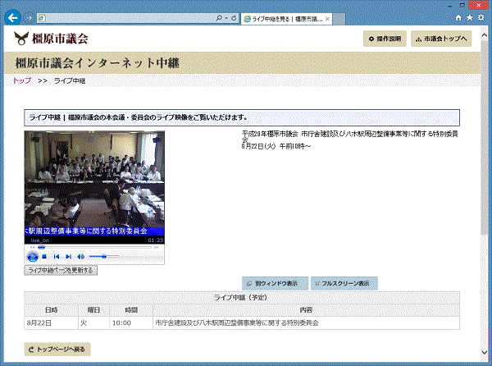Open a new blank tab
Screen dimensions: 492x366
[x=339, y=19]
